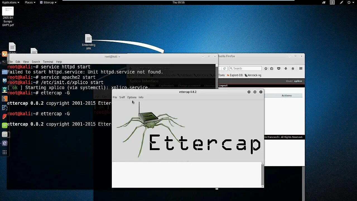The image size is (357, 201).
Task: Reload page in Firefox
Action: point(224,68)
